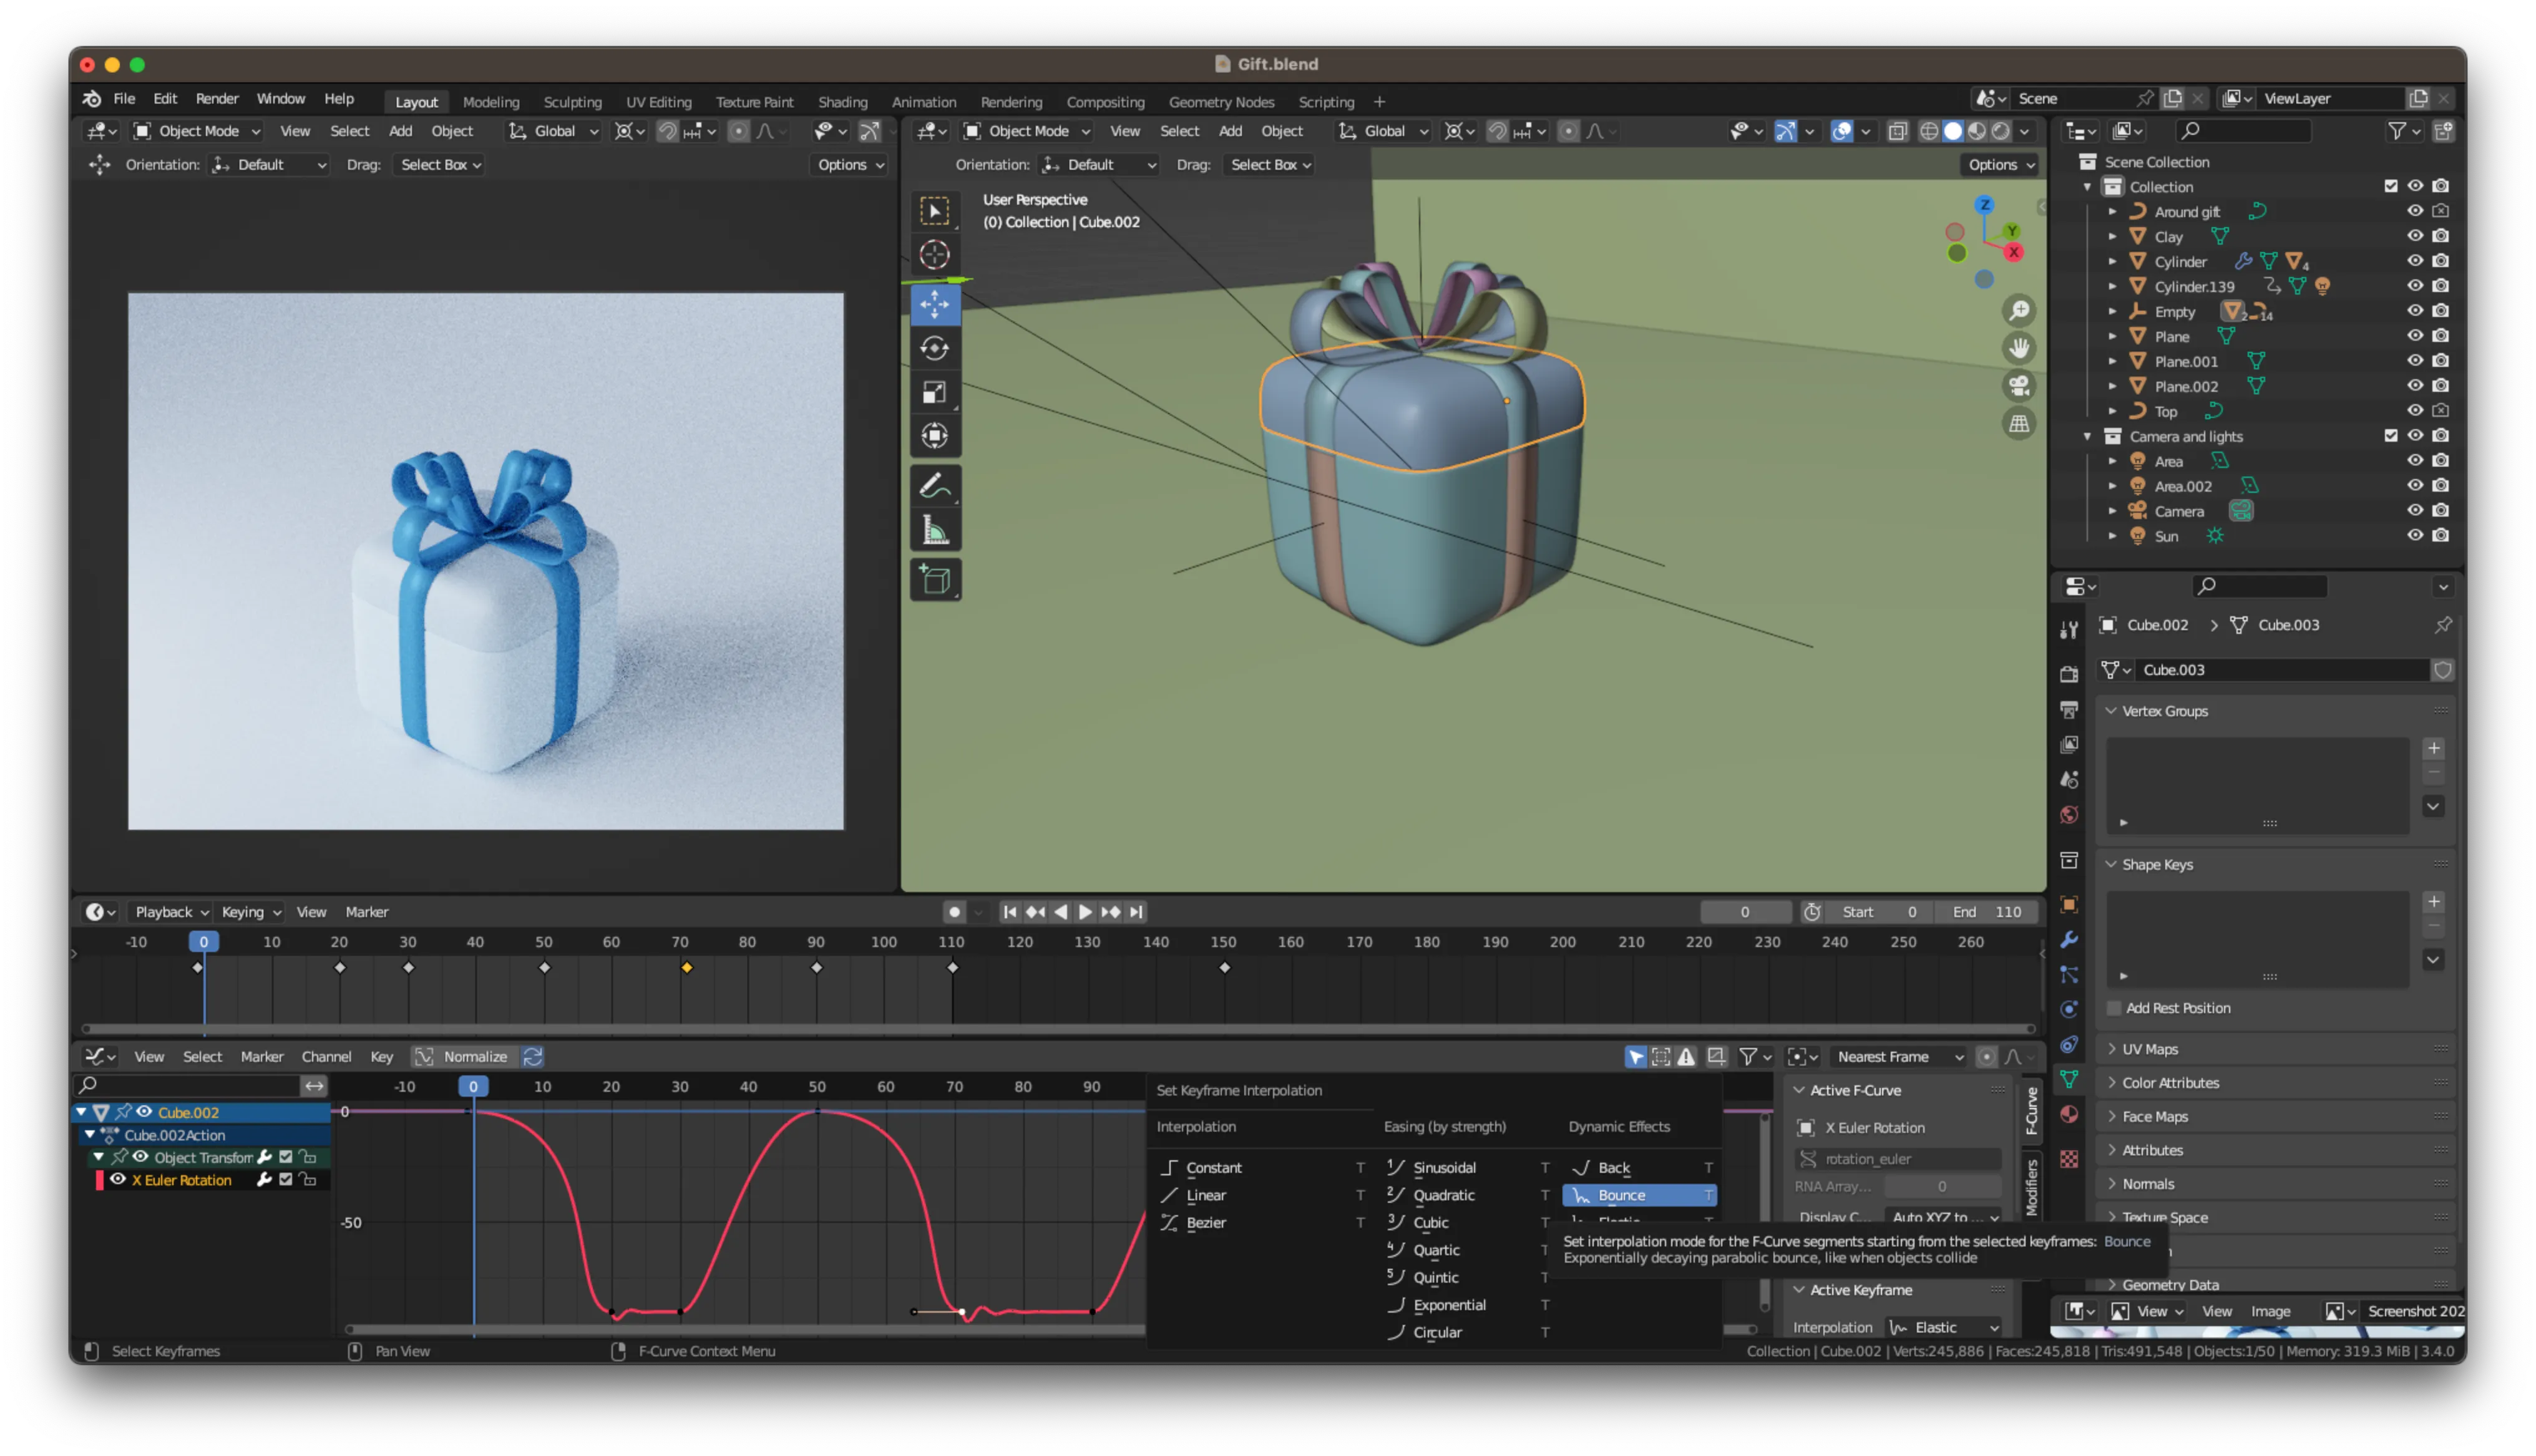Click Options button in right viewport header
Viewport: 2536px width, 1456px height.
pos(2001,165)
